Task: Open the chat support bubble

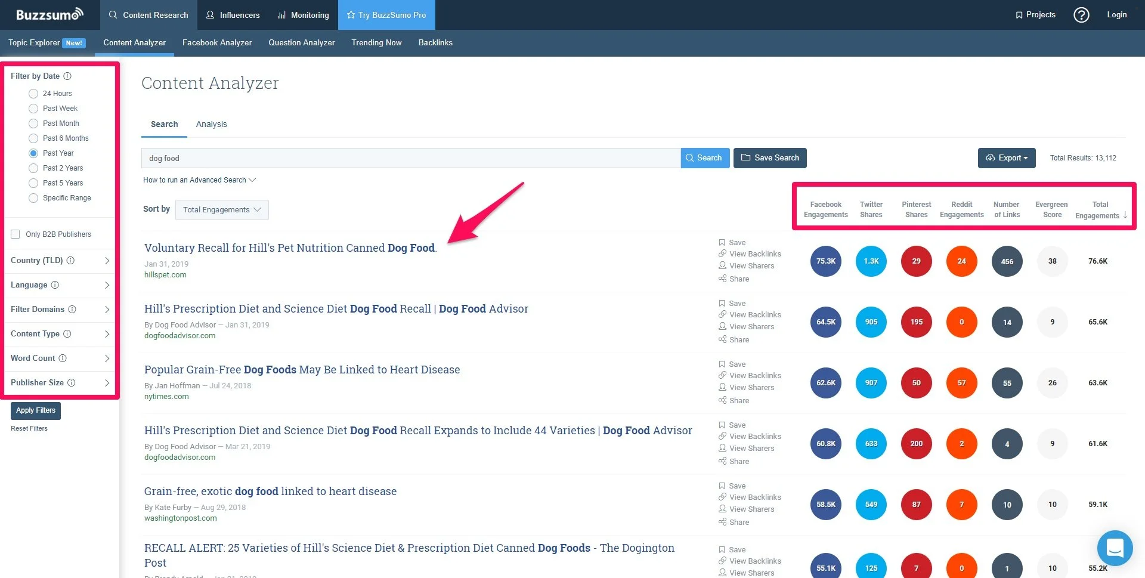Action: [x=1115, y=548]
